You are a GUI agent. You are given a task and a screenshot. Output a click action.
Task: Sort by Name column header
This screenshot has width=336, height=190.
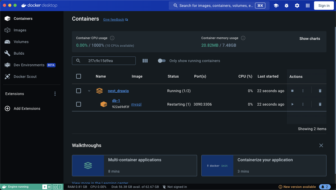[101, 76]
